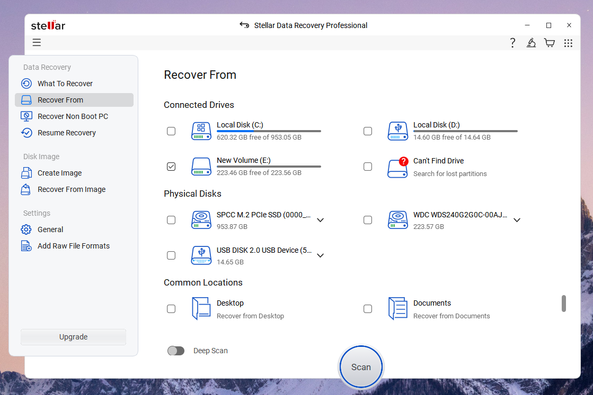This screenshot has height=395, width=593.
Task: Check the Local Disk (C:) drive
Action: pyautogui.click(x=171, y=131)
